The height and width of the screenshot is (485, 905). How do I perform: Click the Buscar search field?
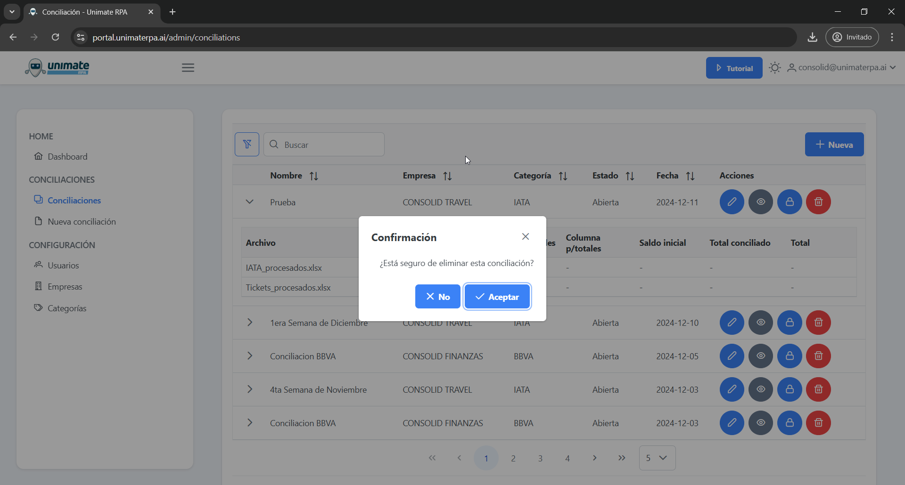click(324, 144)
